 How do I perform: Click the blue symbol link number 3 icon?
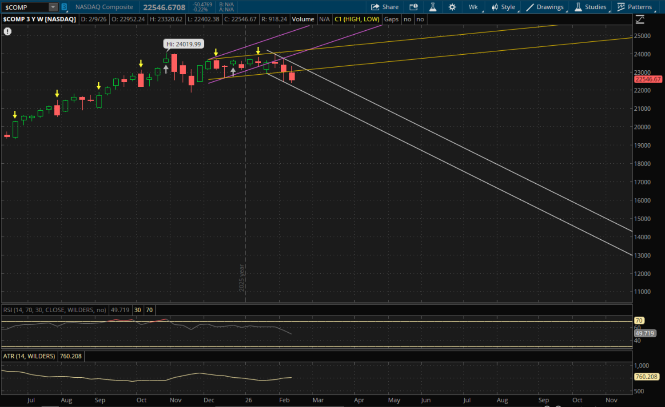tap(64, 7)
